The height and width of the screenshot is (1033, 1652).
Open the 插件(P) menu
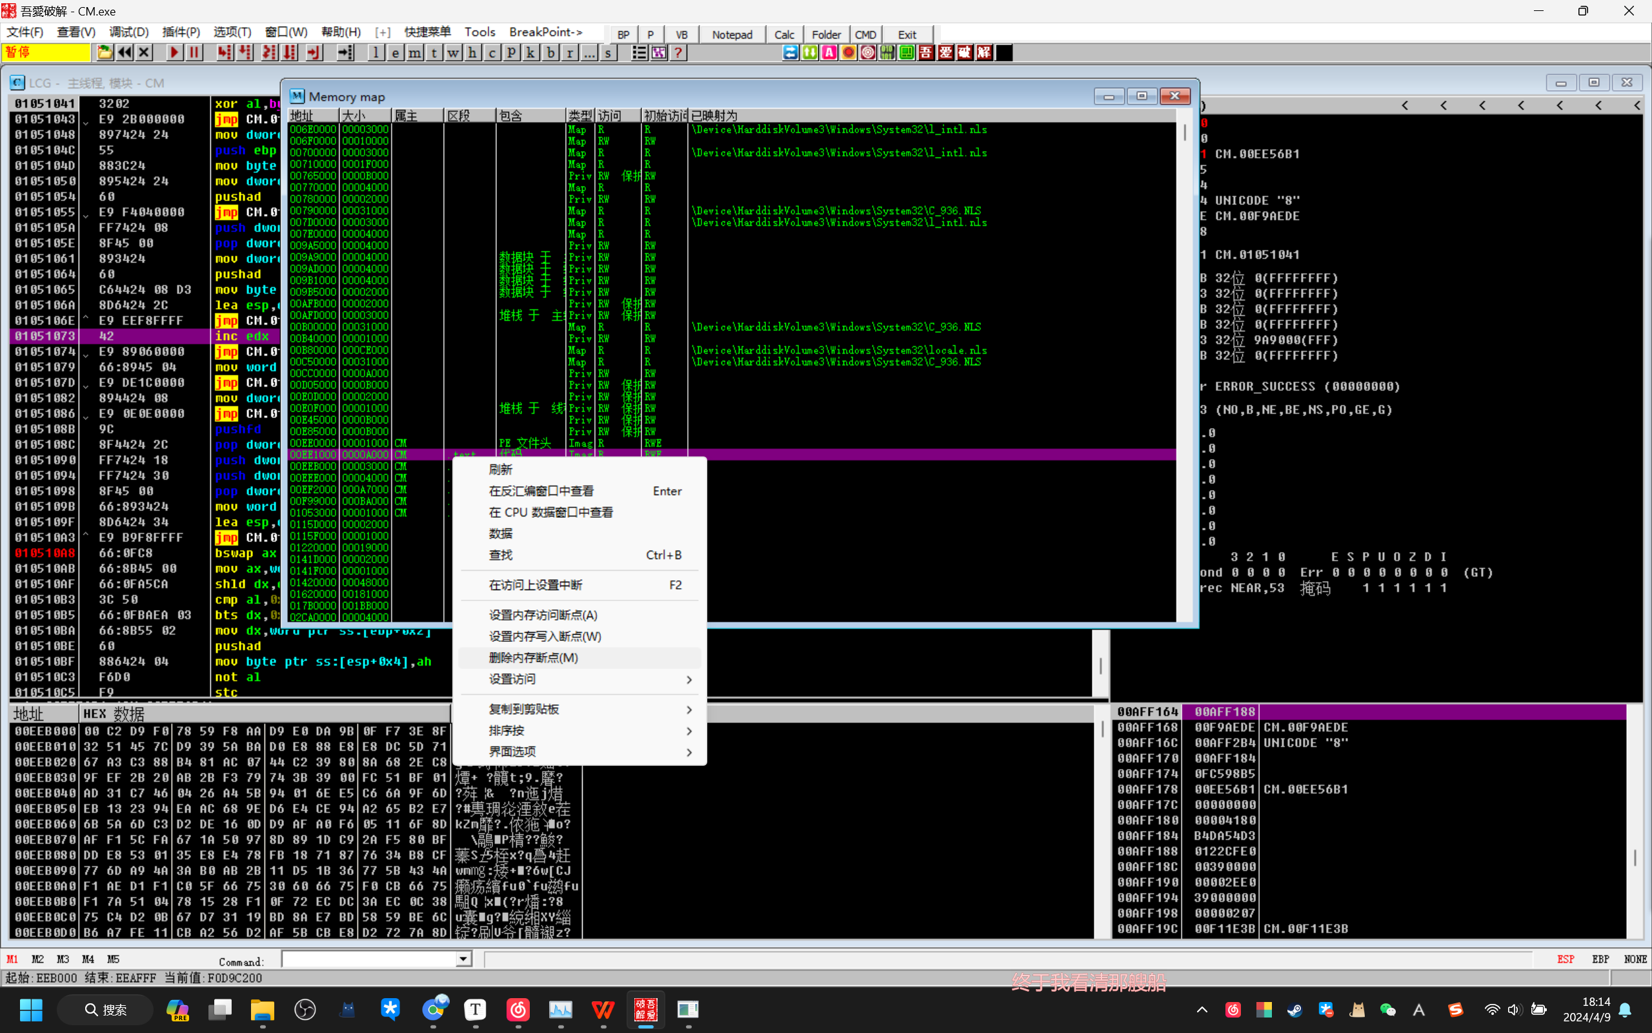[x=181, y=32]
